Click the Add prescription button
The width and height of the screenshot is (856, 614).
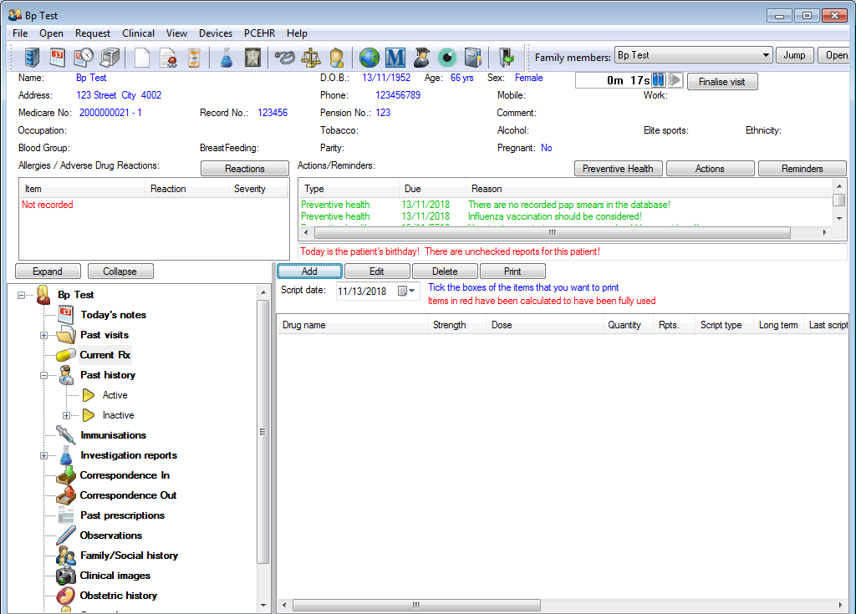[309, 271]
